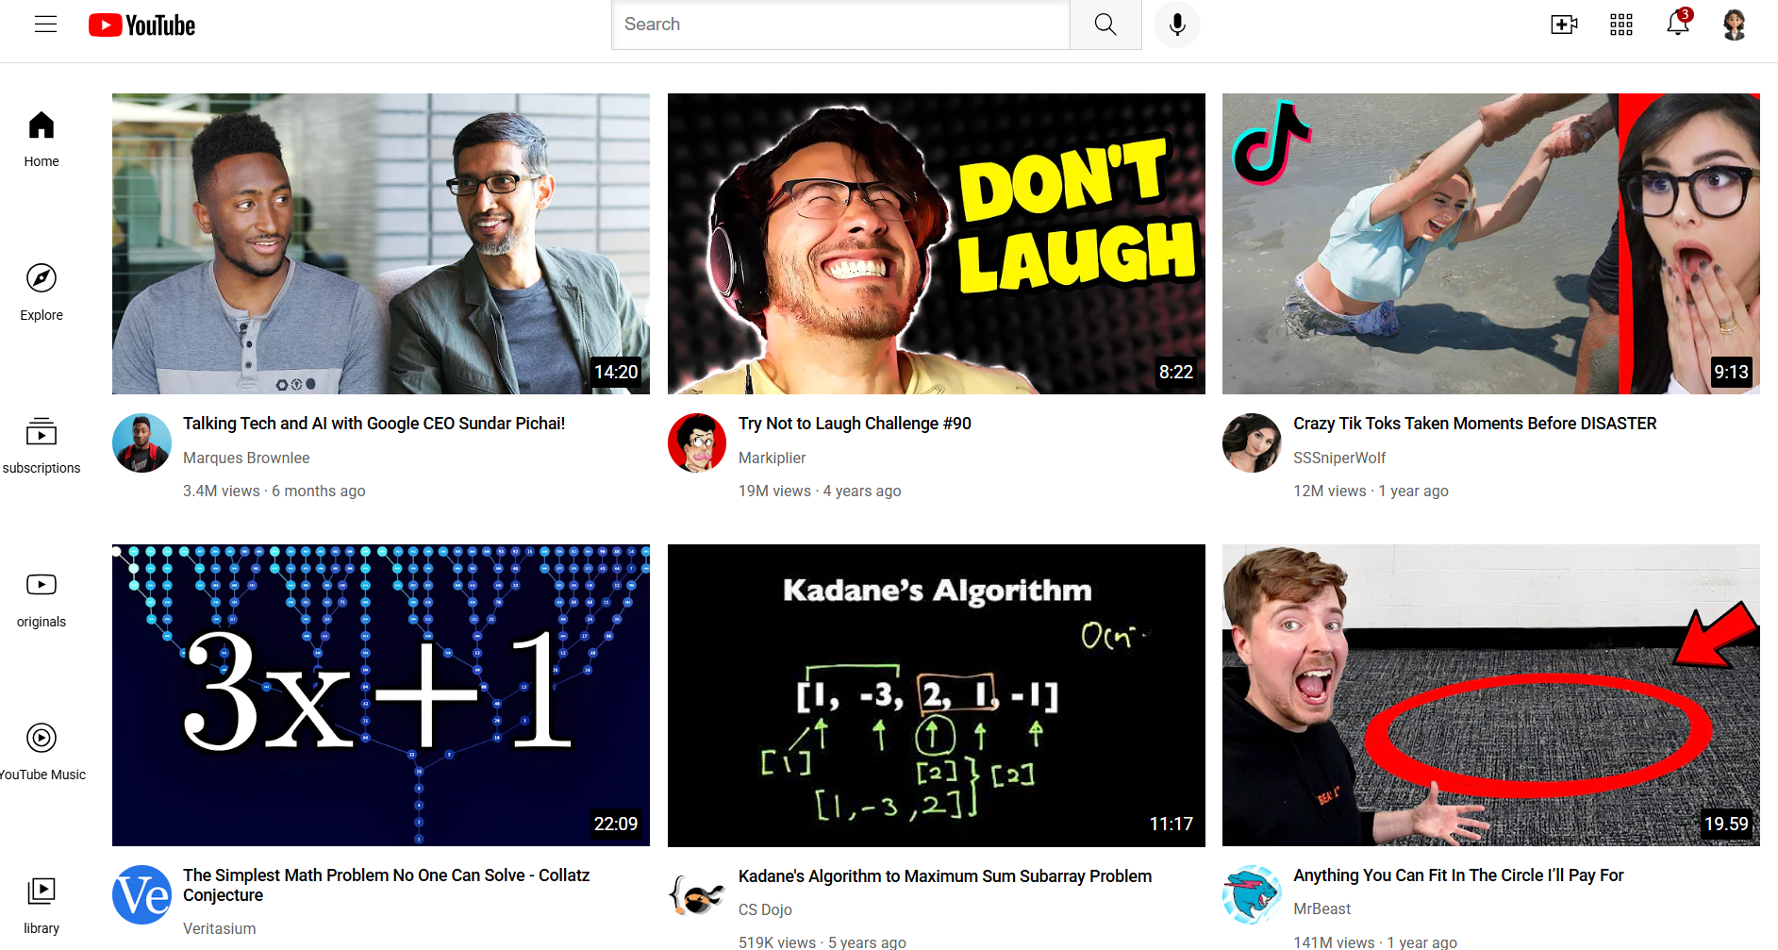Open YouTube Music in sidebar
The image size is (1778, 950).
pos(42,752)
